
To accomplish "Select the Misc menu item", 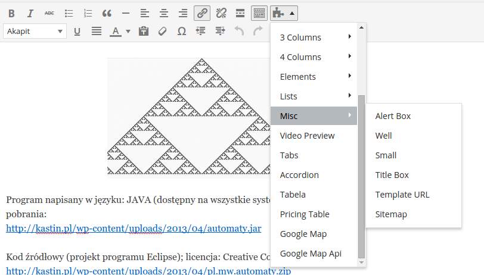I will (x=314, y=116).
